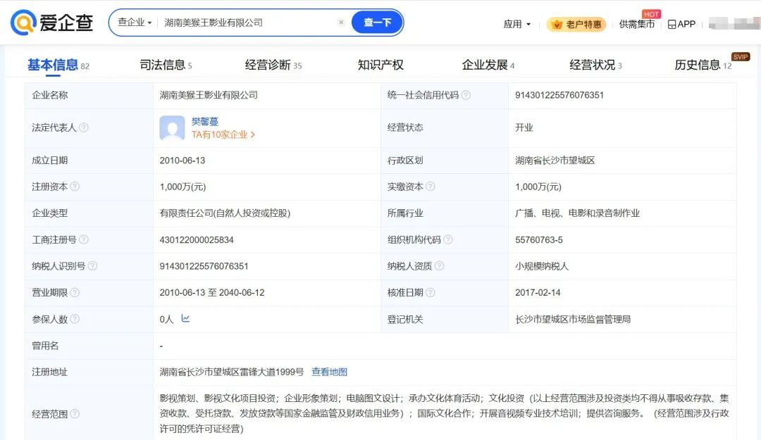761x440 pixels.
Task: Focus the company name search field
Action: (247, 23)
